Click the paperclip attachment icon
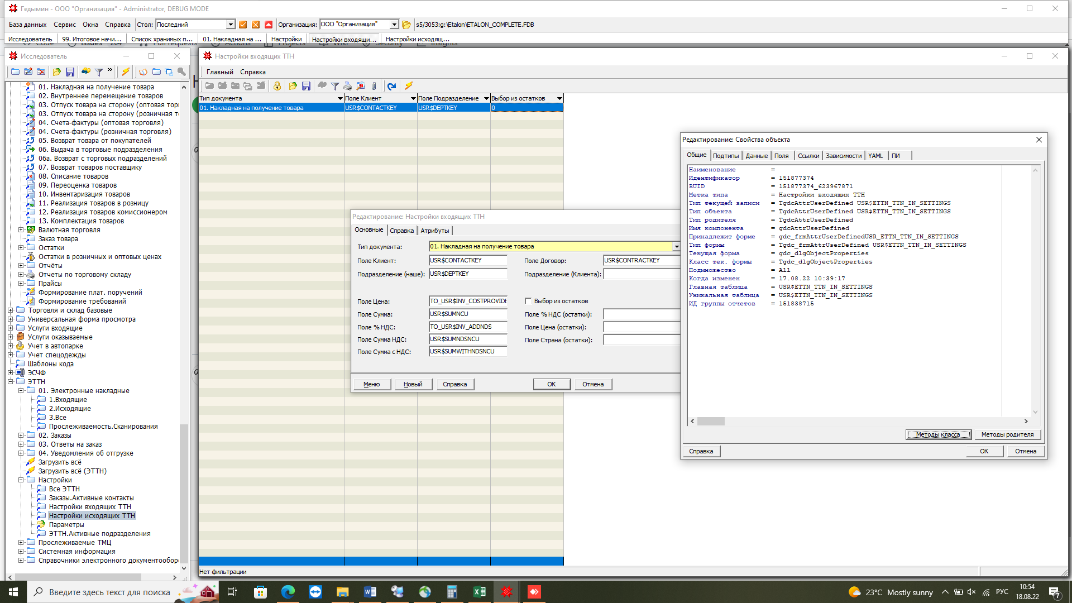The height and width of the screenshot is (603, 1072). tap(374, 86)
